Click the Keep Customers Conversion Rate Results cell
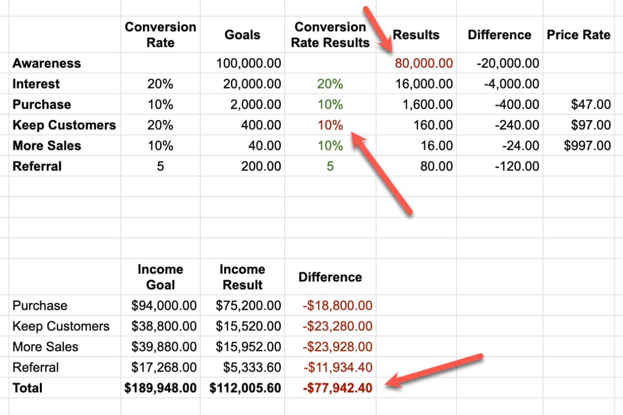This screenshot has width=623, height=415. pyautogui.click(x=330, y=125)
